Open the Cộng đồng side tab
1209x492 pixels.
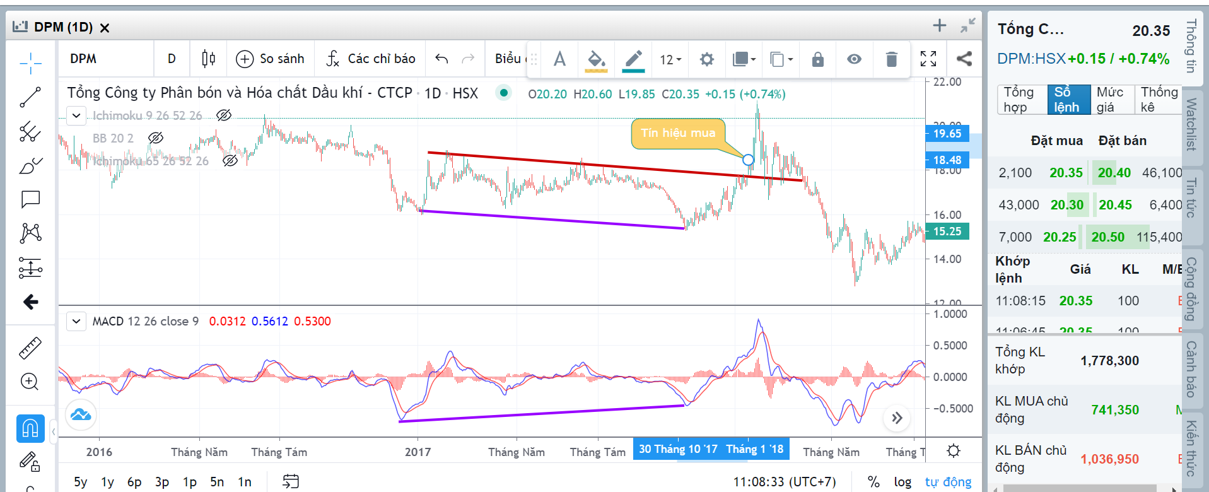tap(1191, 289)
